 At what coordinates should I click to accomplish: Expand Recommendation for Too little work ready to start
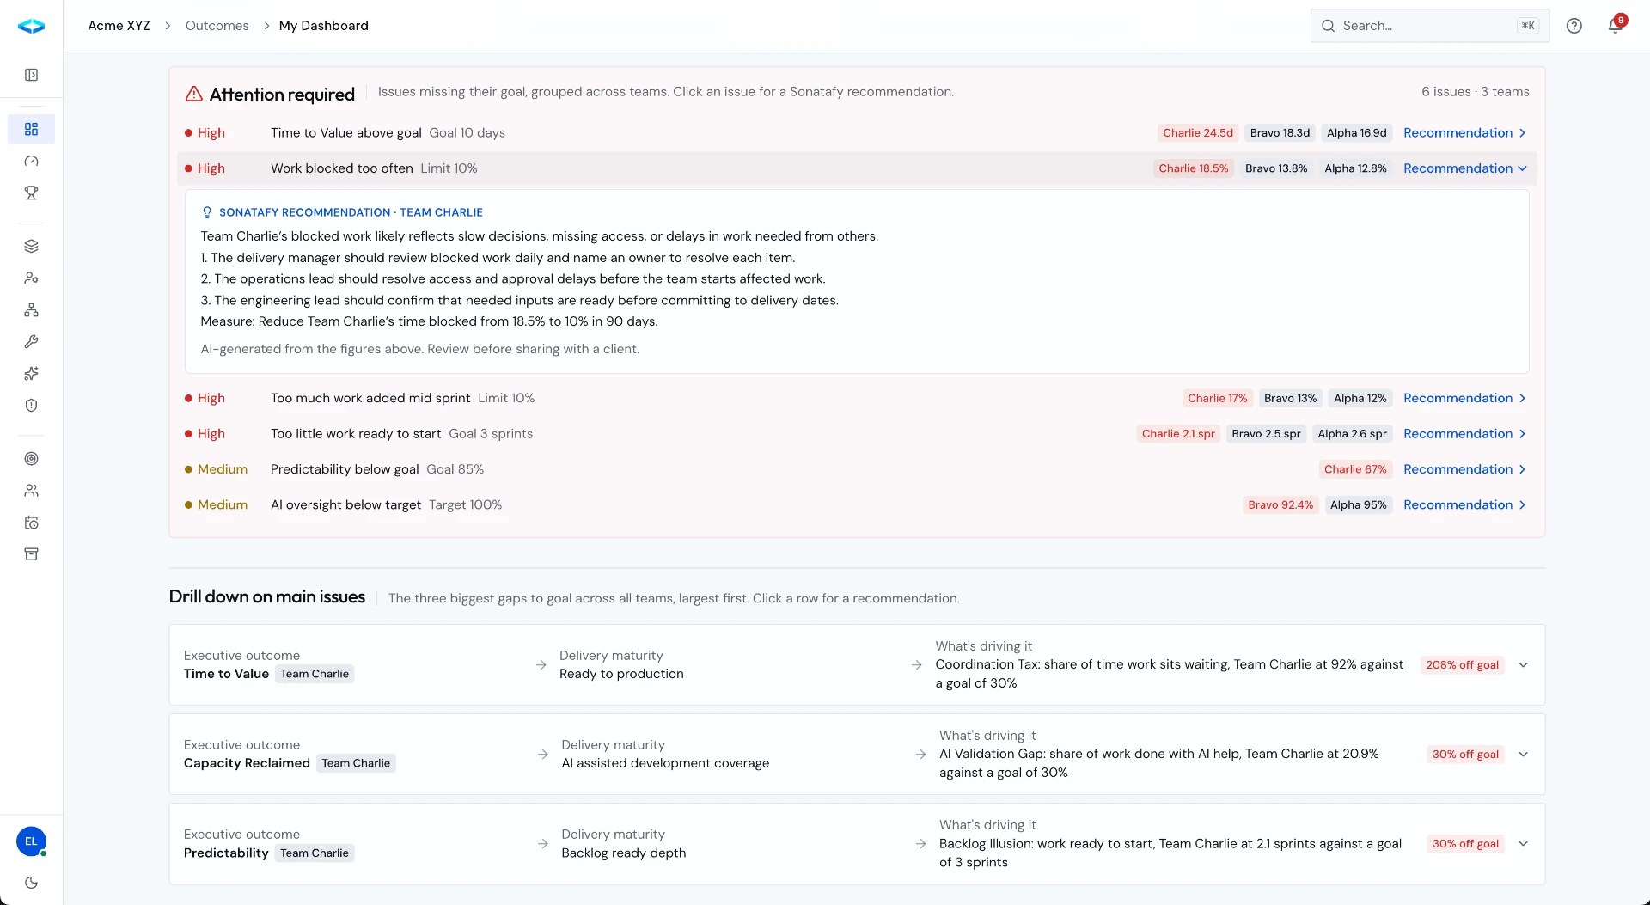[x=1464, y=434]
